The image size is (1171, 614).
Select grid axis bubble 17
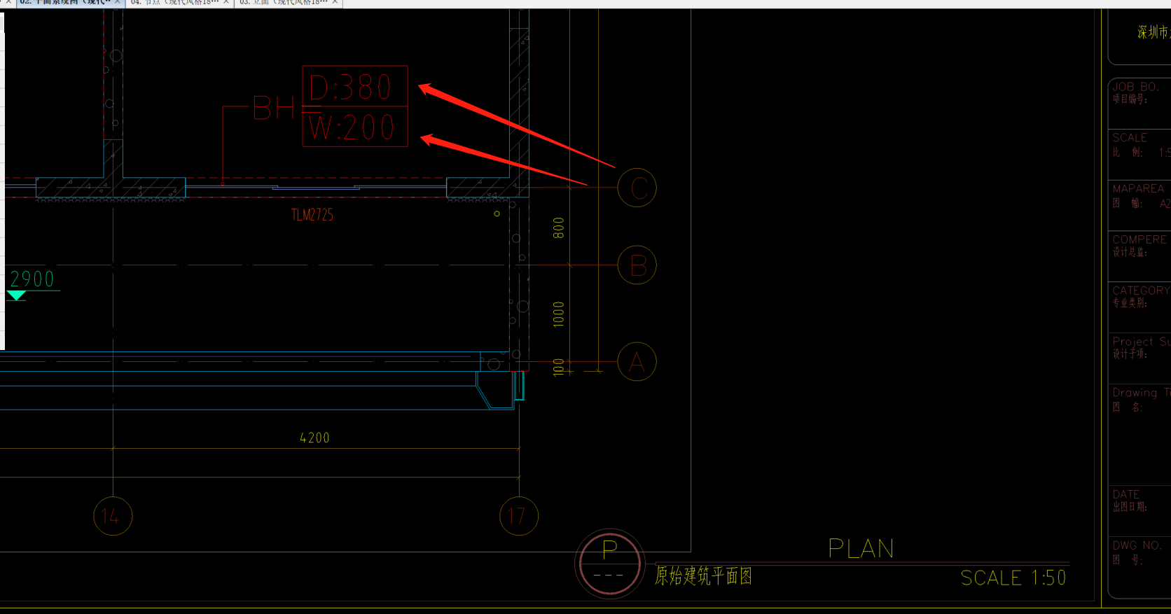tap(519, 516)
